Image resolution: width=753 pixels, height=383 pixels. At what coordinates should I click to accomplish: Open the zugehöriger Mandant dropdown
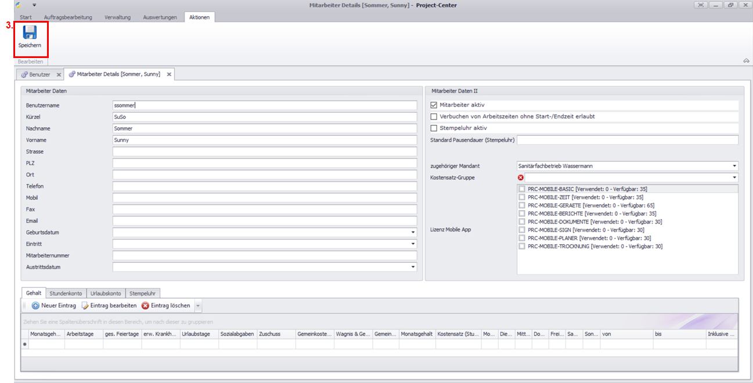click(x=734, y=166)
